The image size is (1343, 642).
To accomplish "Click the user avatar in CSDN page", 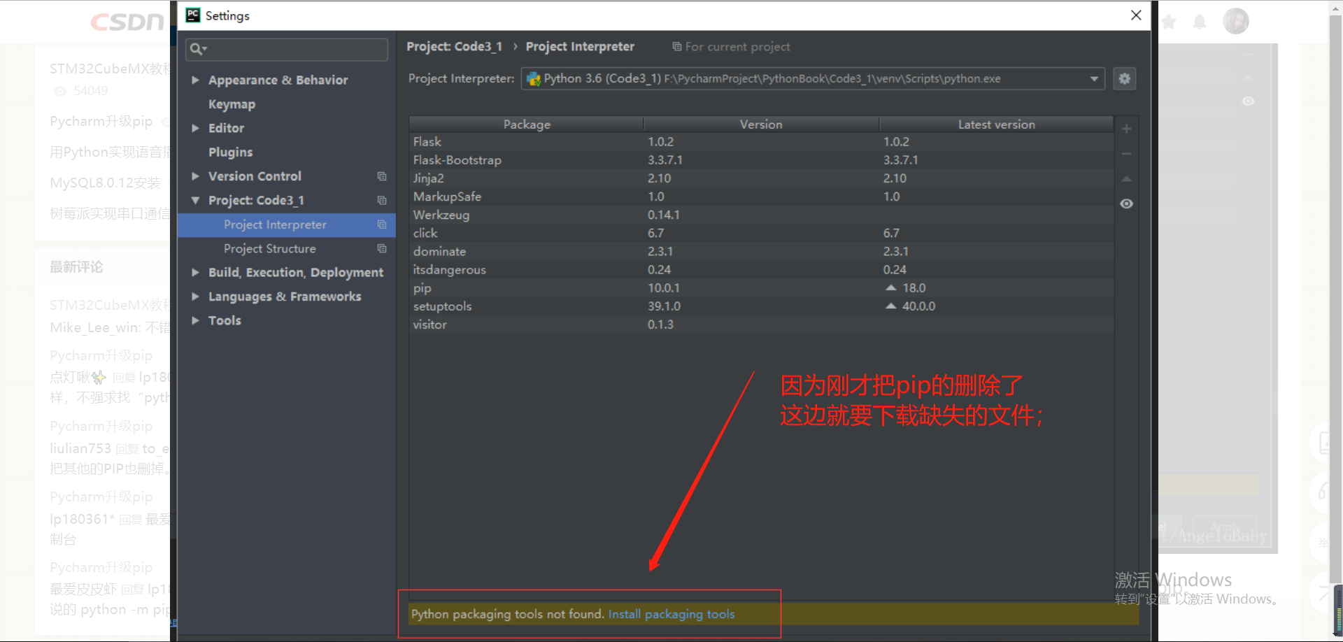I will (1236, 21).
